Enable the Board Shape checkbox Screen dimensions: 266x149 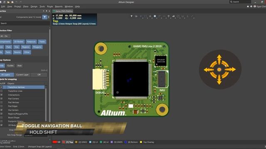(1, 118)
